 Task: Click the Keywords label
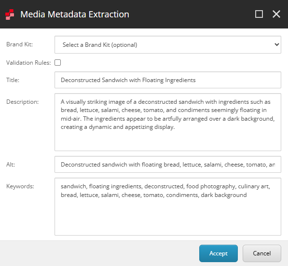20,186
